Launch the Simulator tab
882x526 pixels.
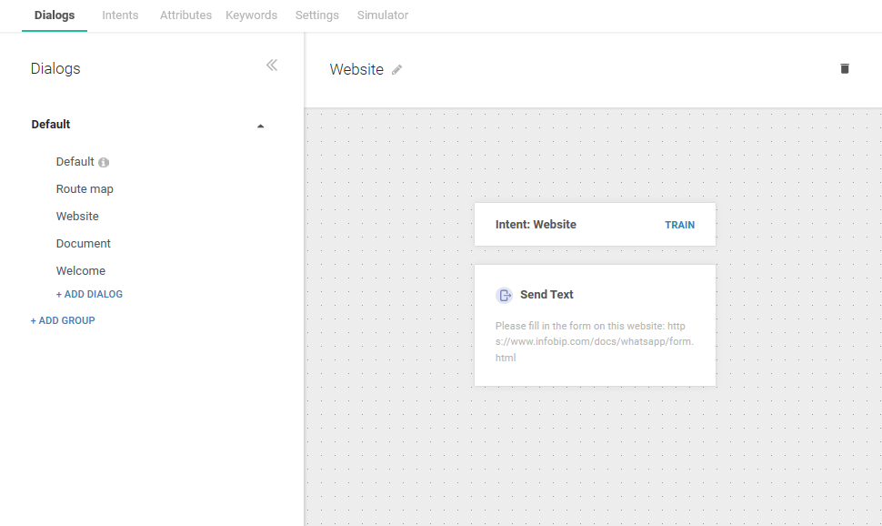382,15
